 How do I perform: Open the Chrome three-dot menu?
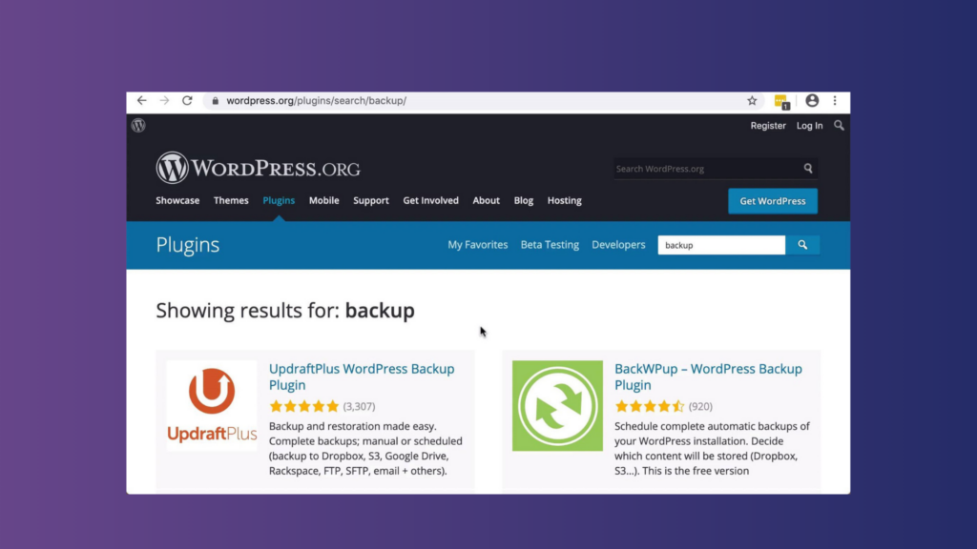click(x=835, y=100)
